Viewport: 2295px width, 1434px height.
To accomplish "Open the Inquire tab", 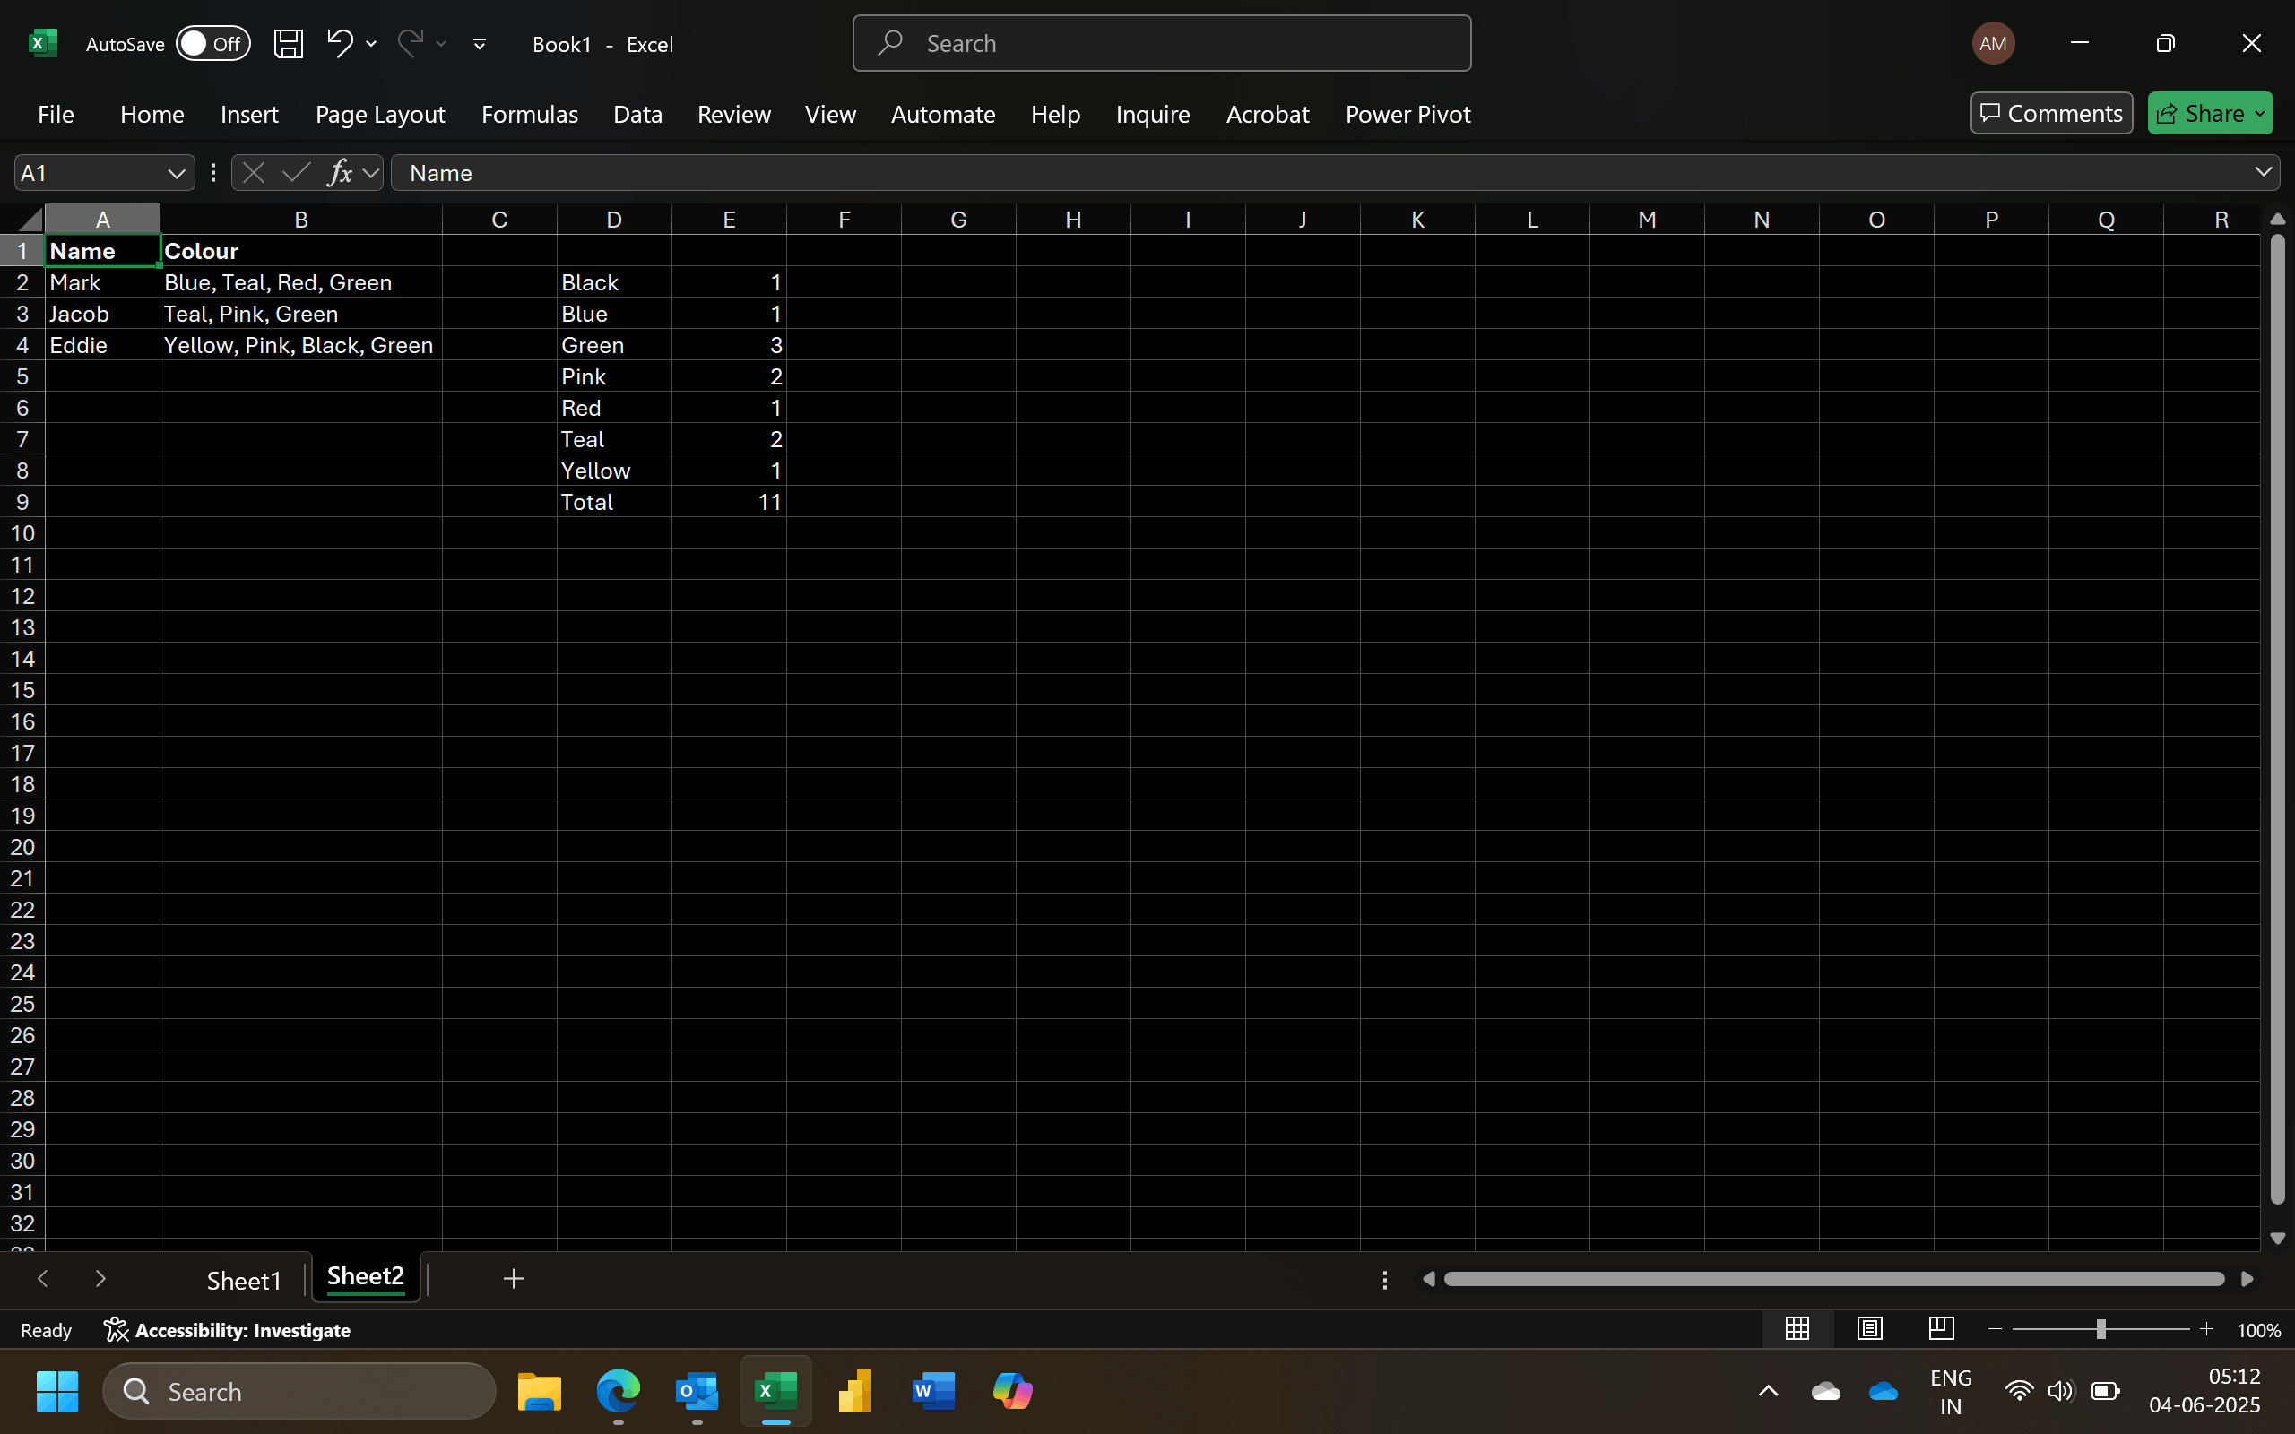I will click(1152, 114).
